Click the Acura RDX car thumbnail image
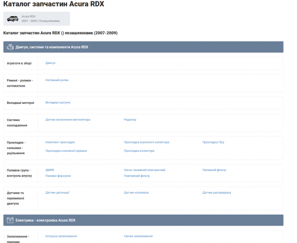This screenshot has height=243, width=297. (x=12, y=19)
